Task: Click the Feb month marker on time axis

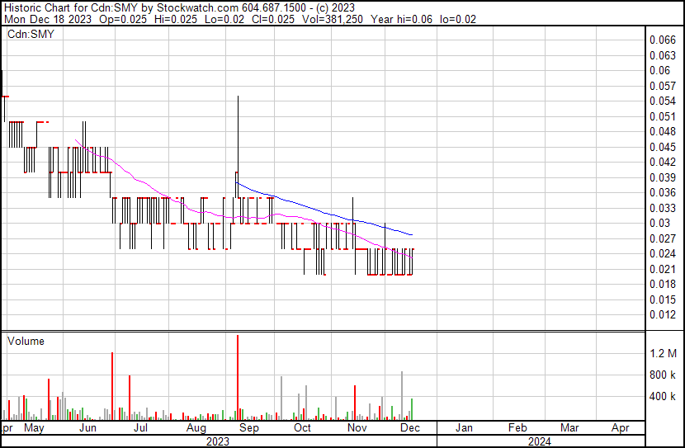Action: (517, 428)
